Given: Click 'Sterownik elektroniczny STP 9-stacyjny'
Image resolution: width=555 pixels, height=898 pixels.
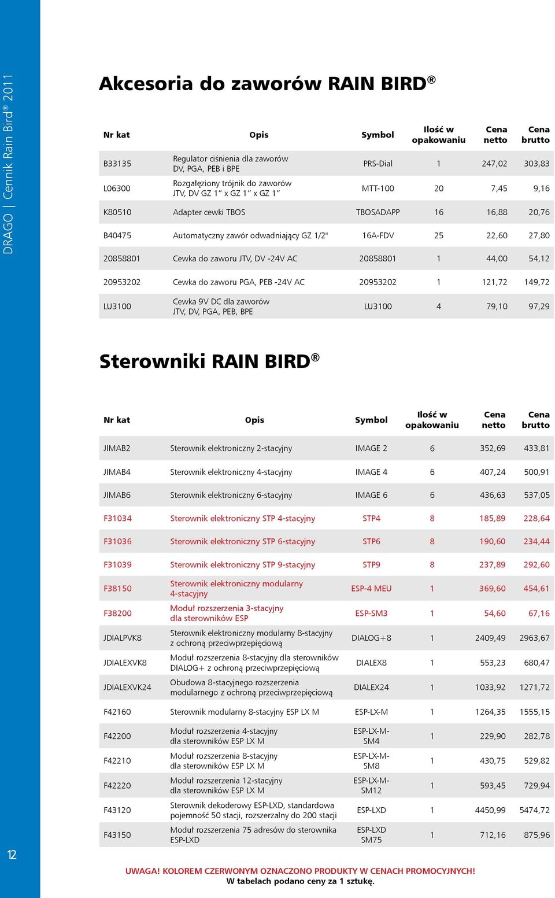Looking at the screenshot, I should (243, 564).
